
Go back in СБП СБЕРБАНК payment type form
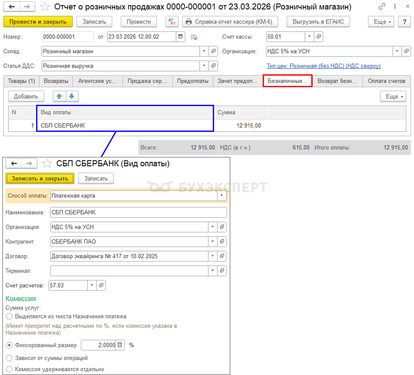click(x=14, y=163)
